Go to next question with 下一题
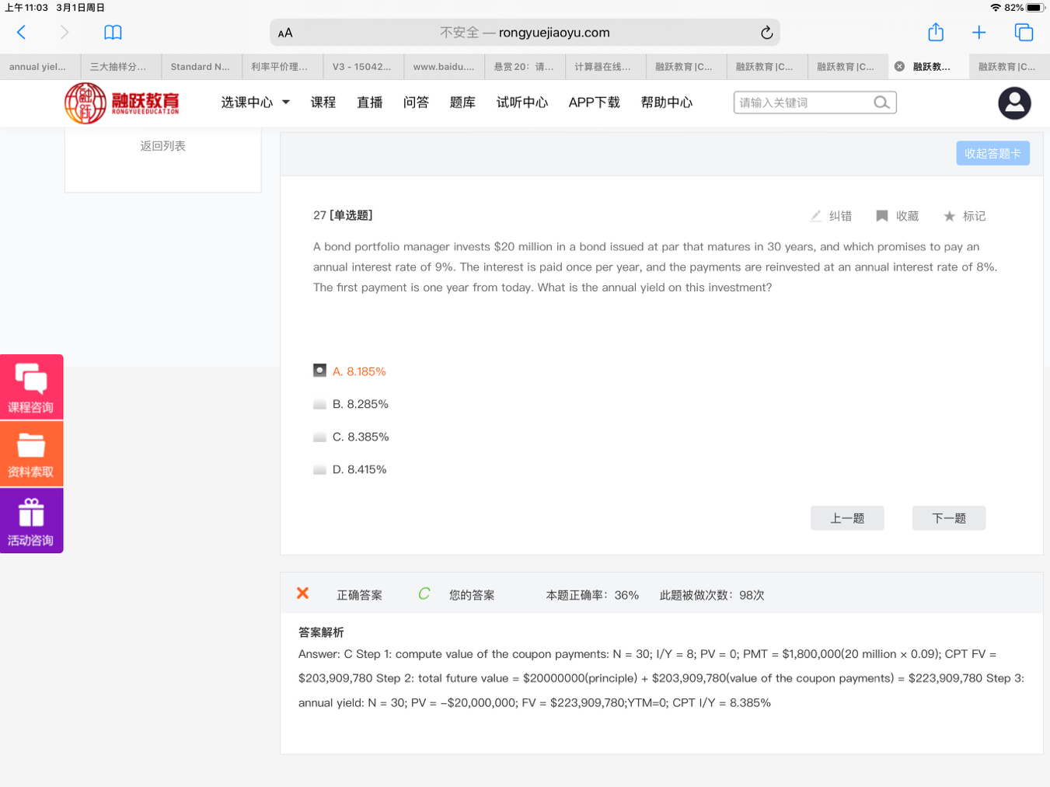 (948, 518)
